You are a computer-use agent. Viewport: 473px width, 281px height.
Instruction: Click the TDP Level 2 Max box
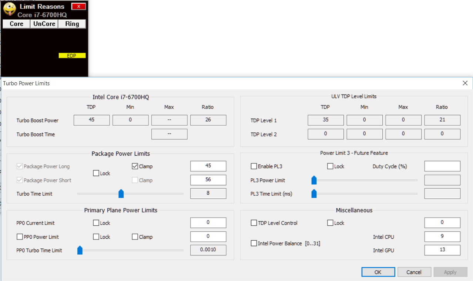click(x=403, y=134)
